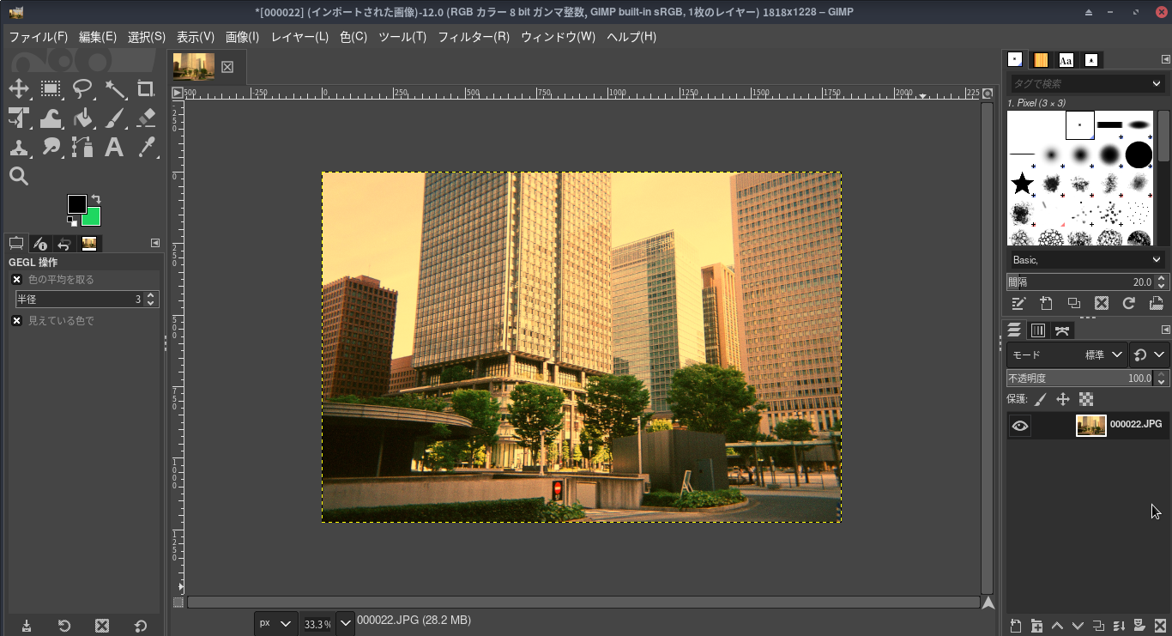Activate the Text tool

114,147
